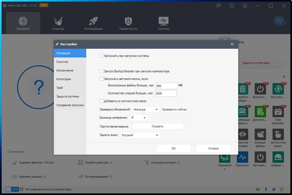Open the Оптимизация rocket section
This screenshot has width=292, height=195.
pos(93,23)
